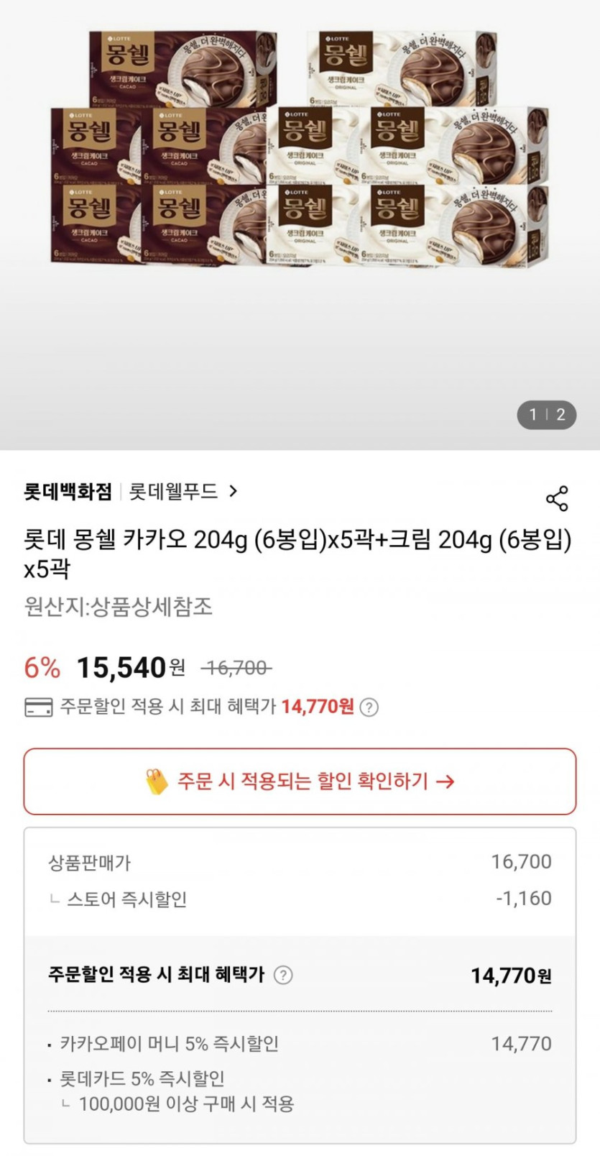Click help icon beside bold 최대 혜택가 label
This screenshot has height=1156, width=600.
click(284, 976)
